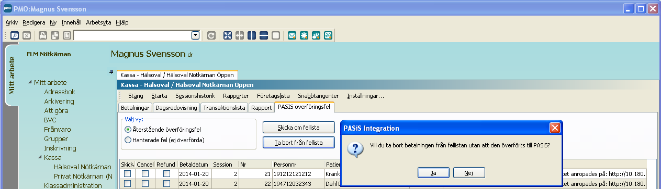Image resolution: width=661 pixels, height=189 pixels.
Task: Click Nej in the PASiS dialog
Action: pos(468,173)
